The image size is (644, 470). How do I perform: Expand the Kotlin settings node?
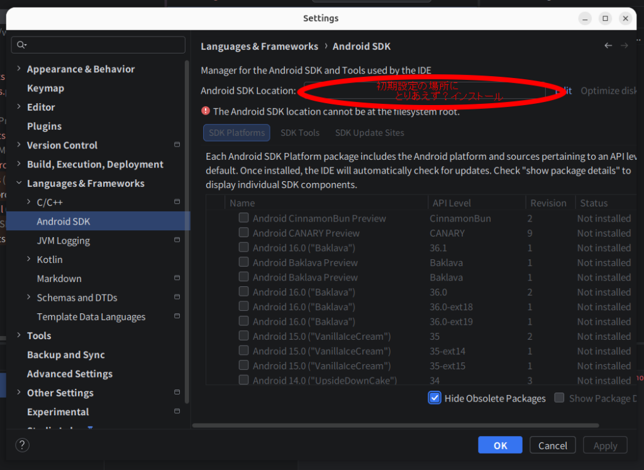(29, 260)
